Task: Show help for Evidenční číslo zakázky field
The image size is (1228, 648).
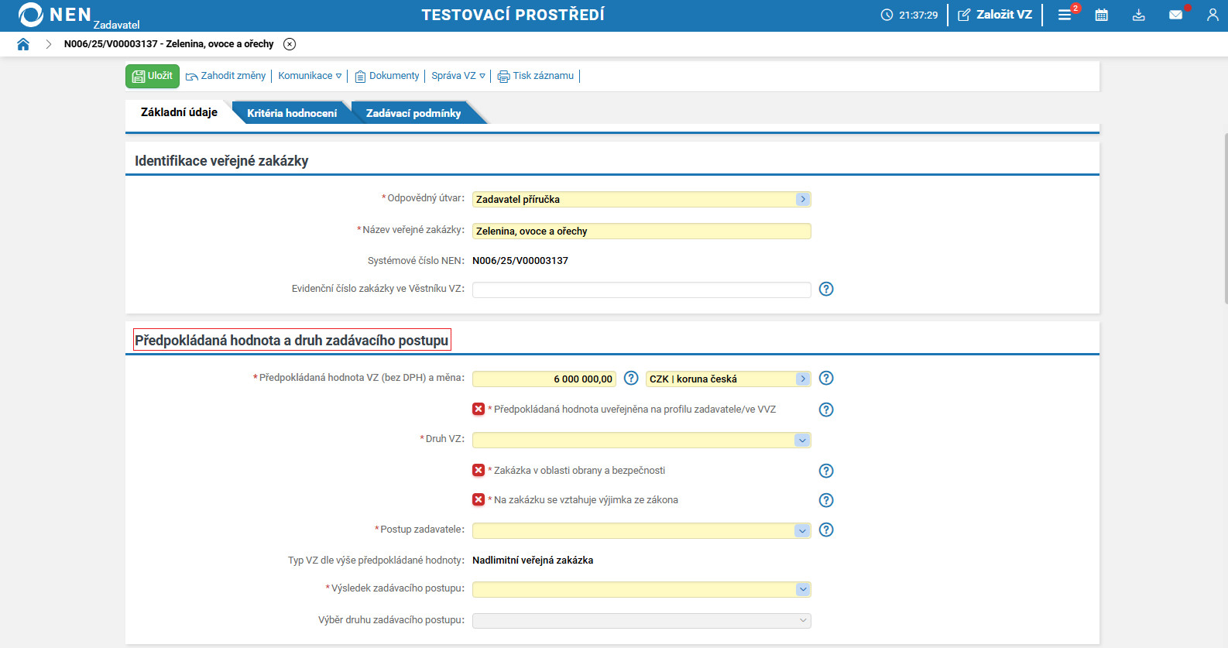Action: [826, 289]
